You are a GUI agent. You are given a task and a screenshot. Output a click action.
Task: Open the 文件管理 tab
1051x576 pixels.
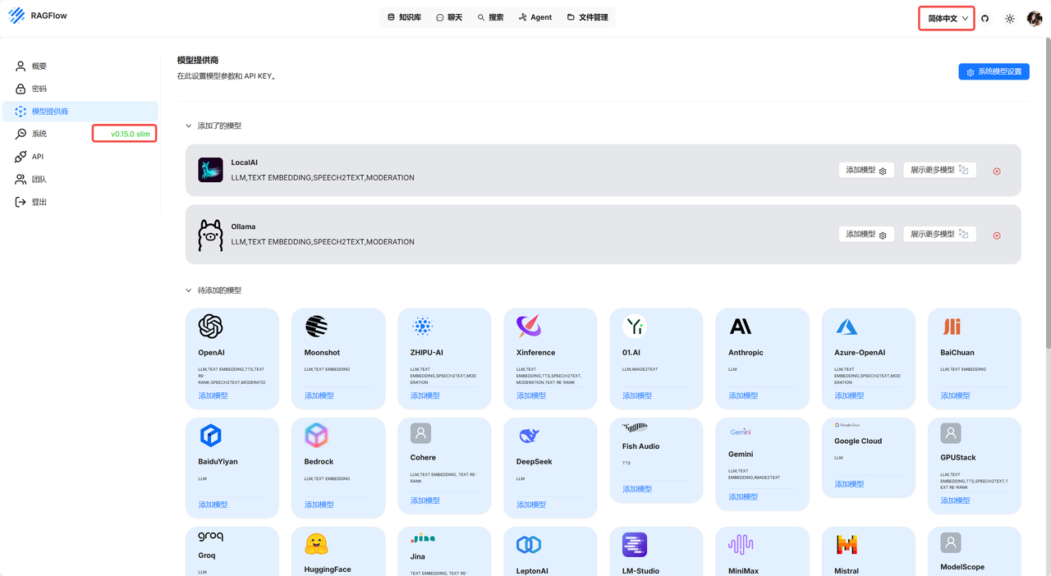coord(588,17)
